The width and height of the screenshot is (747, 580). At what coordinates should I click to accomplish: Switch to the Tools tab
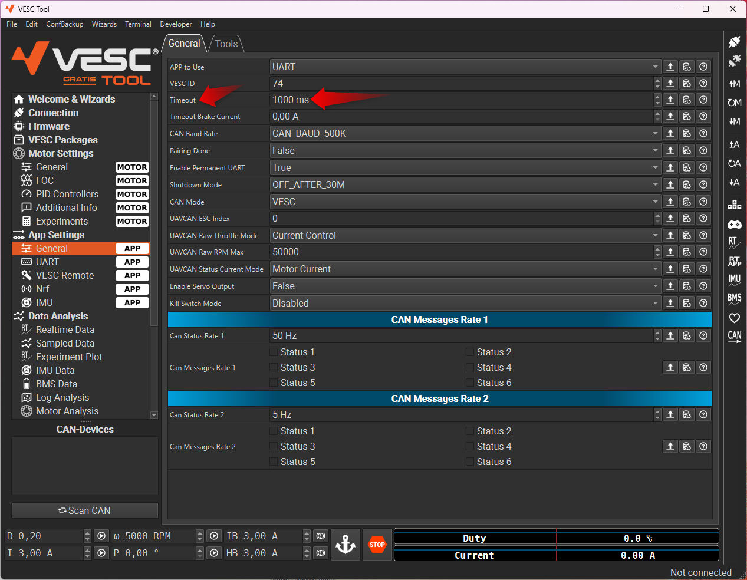(226, 44)
